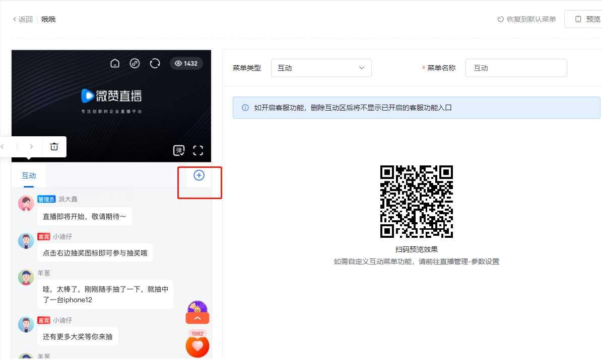Click the 哦哦 page title
This screenshot has width=602, height=360.
48,19
